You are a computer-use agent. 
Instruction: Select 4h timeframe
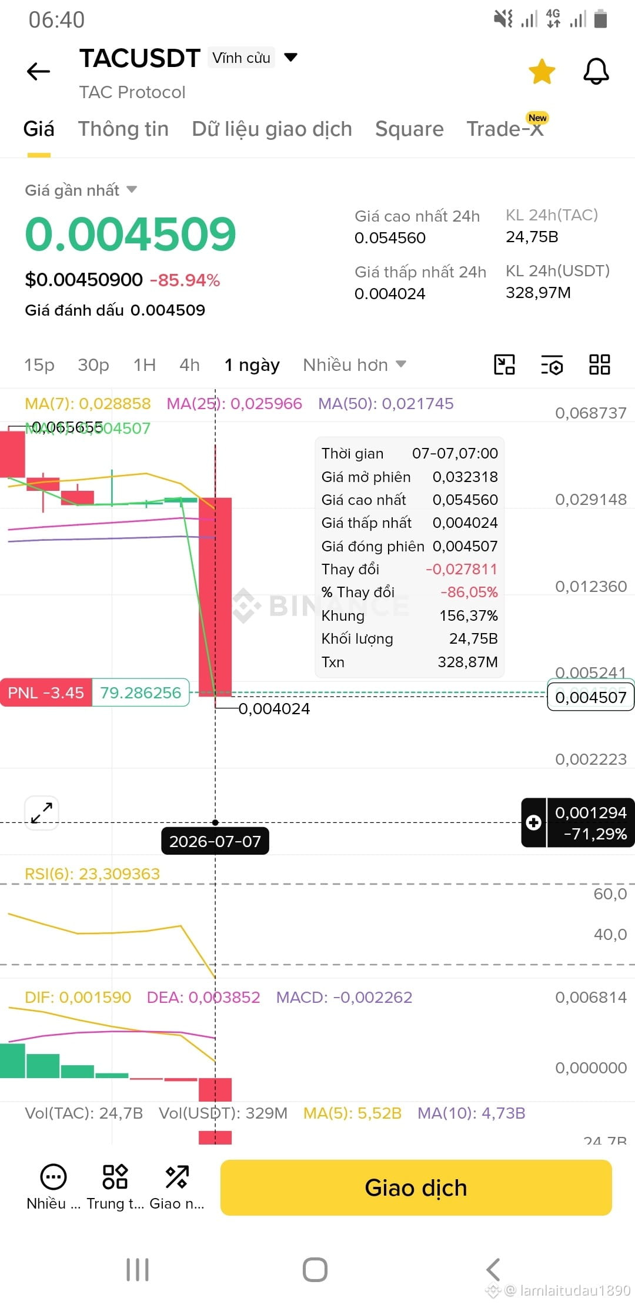tap(190, 365)
